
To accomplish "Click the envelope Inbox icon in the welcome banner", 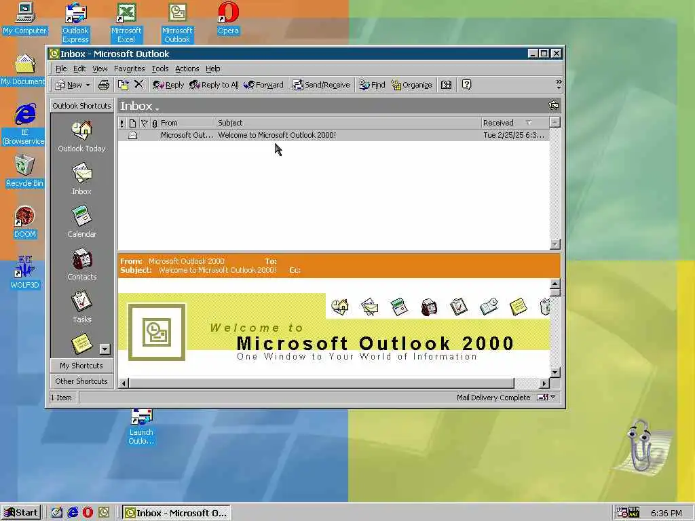I will [x=370, y=307].
